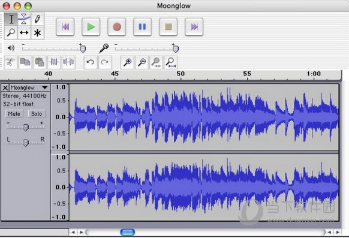Select the Zoom magnifier tool
Viewport: 349px width, 238px height.
coord(11,32)
